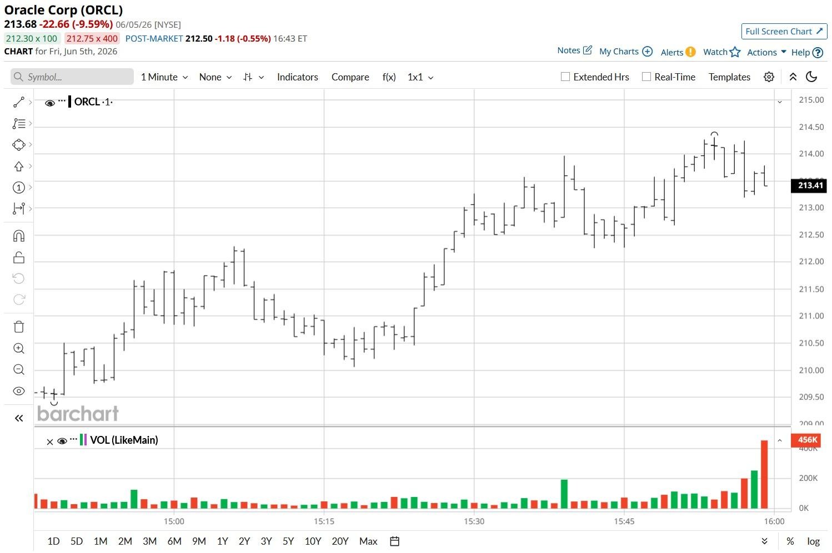Expand line tool options arrow
This screenshot has width=832, height=553.
point(30,102)
